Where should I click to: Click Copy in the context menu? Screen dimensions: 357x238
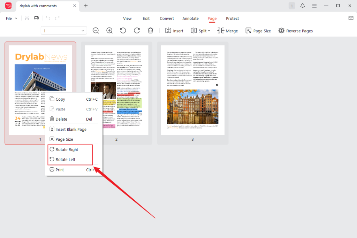(x=60, y=99)
